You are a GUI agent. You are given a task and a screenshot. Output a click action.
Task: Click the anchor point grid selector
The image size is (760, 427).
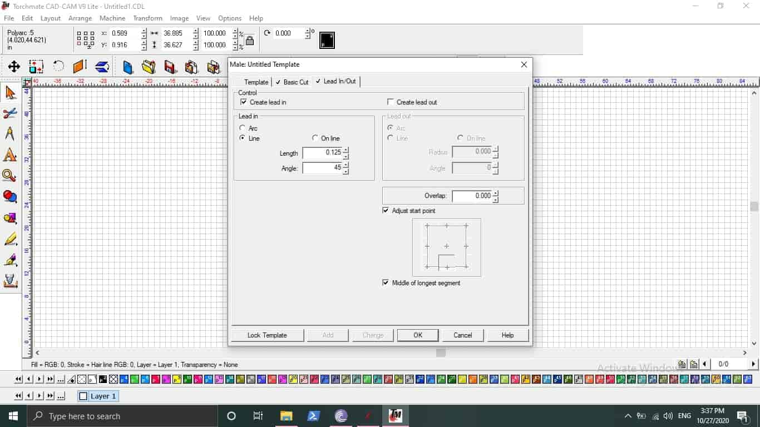click(x=86, y=39)
